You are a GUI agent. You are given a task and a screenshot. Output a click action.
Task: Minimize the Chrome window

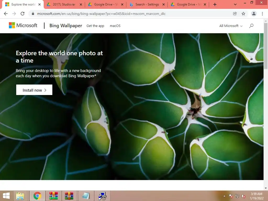[x=245, y=3]
